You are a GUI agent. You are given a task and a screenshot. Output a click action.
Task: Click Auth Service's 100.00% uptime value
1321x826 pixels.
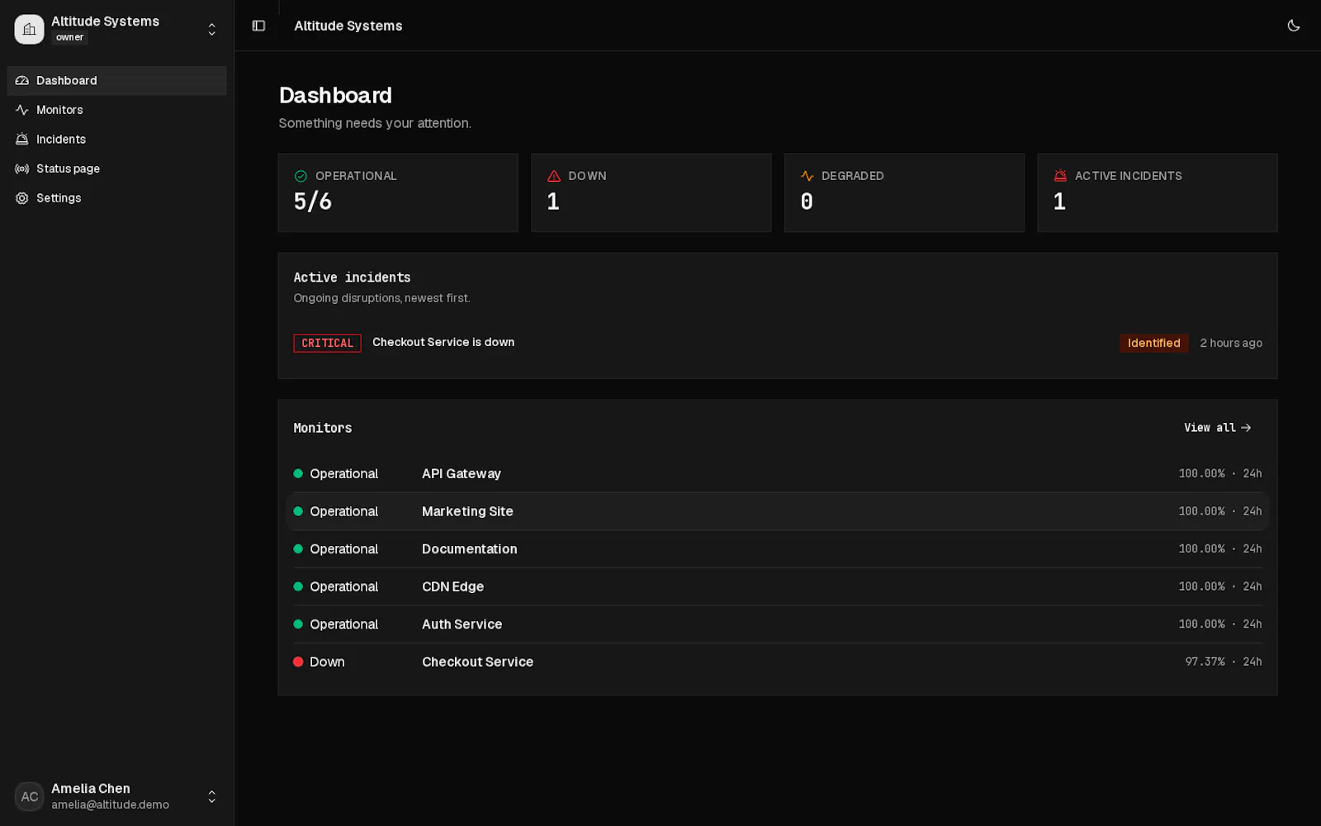coord(1201,624)
